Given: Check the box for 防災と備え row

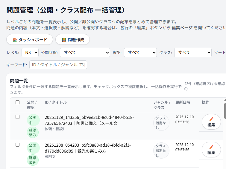Looking at the screenshot, I should click(17, 117).
